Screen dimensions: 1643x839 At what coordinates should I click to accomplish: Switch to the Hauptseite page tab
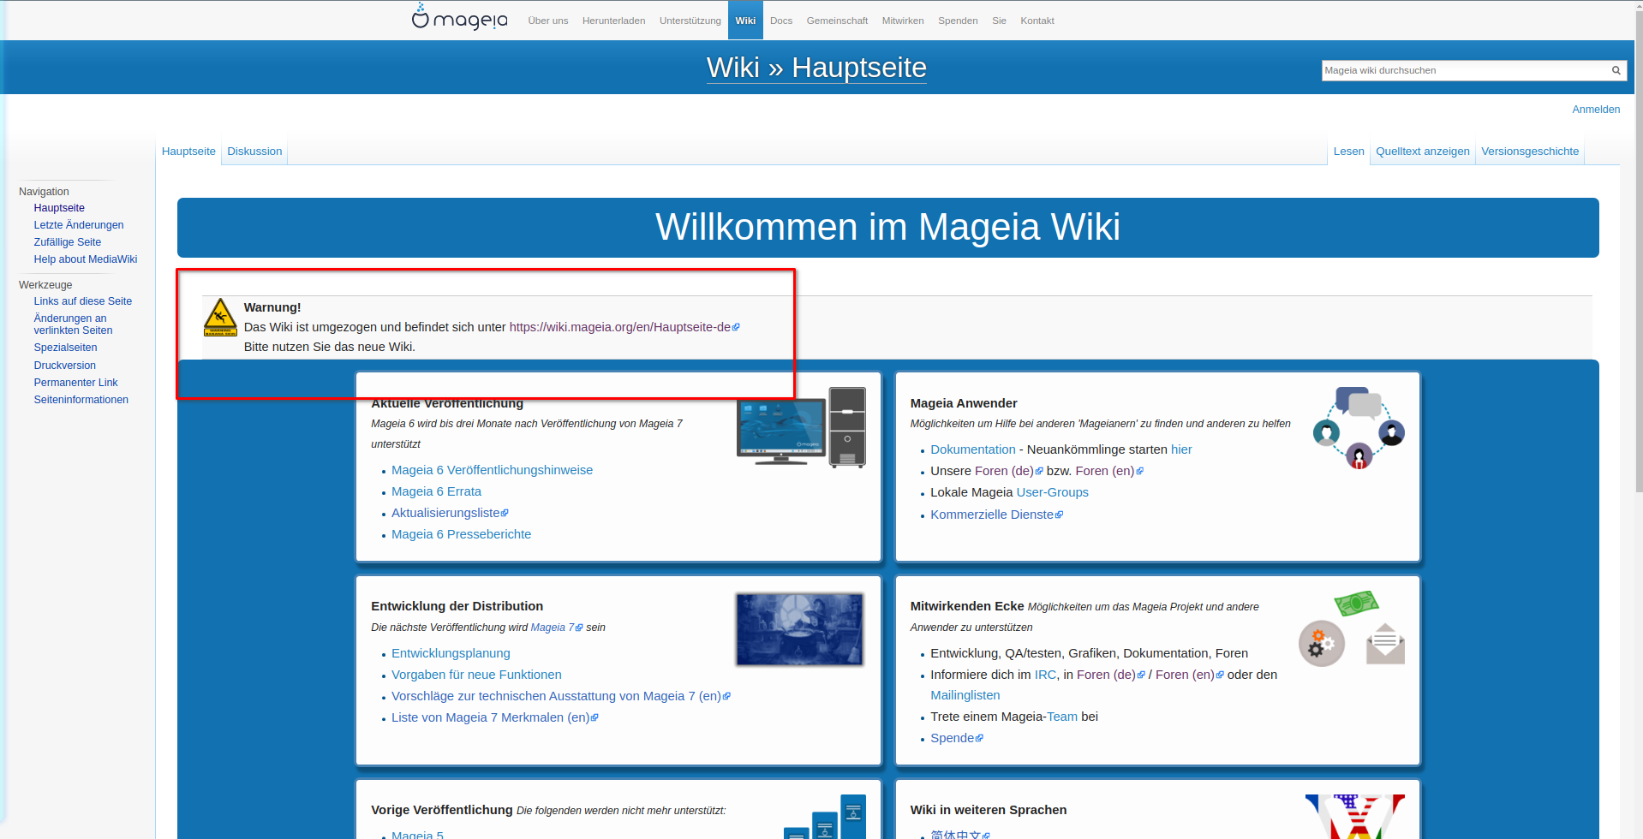[x=188, y=152]
